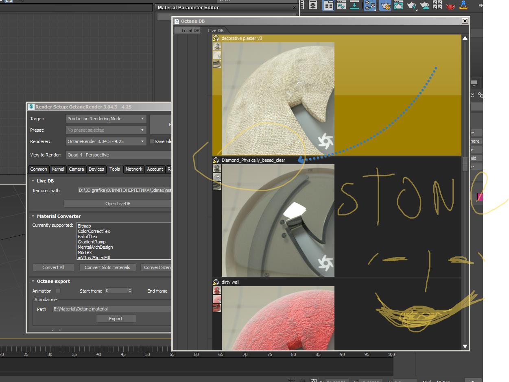The height and width of the screenshot is (382, 509).
Task: Select second small preview of dirty wall
Action: click(217, 299)
